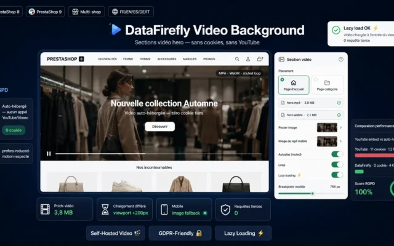Screen dimensions: 394x246
Task: Open the HOMME menu item
Action: tap(145, 59)
